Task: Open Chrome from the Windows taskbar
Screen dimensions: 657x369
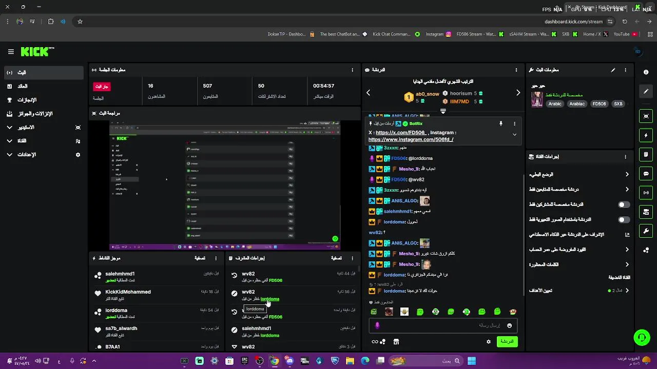Action: point(275,361)
